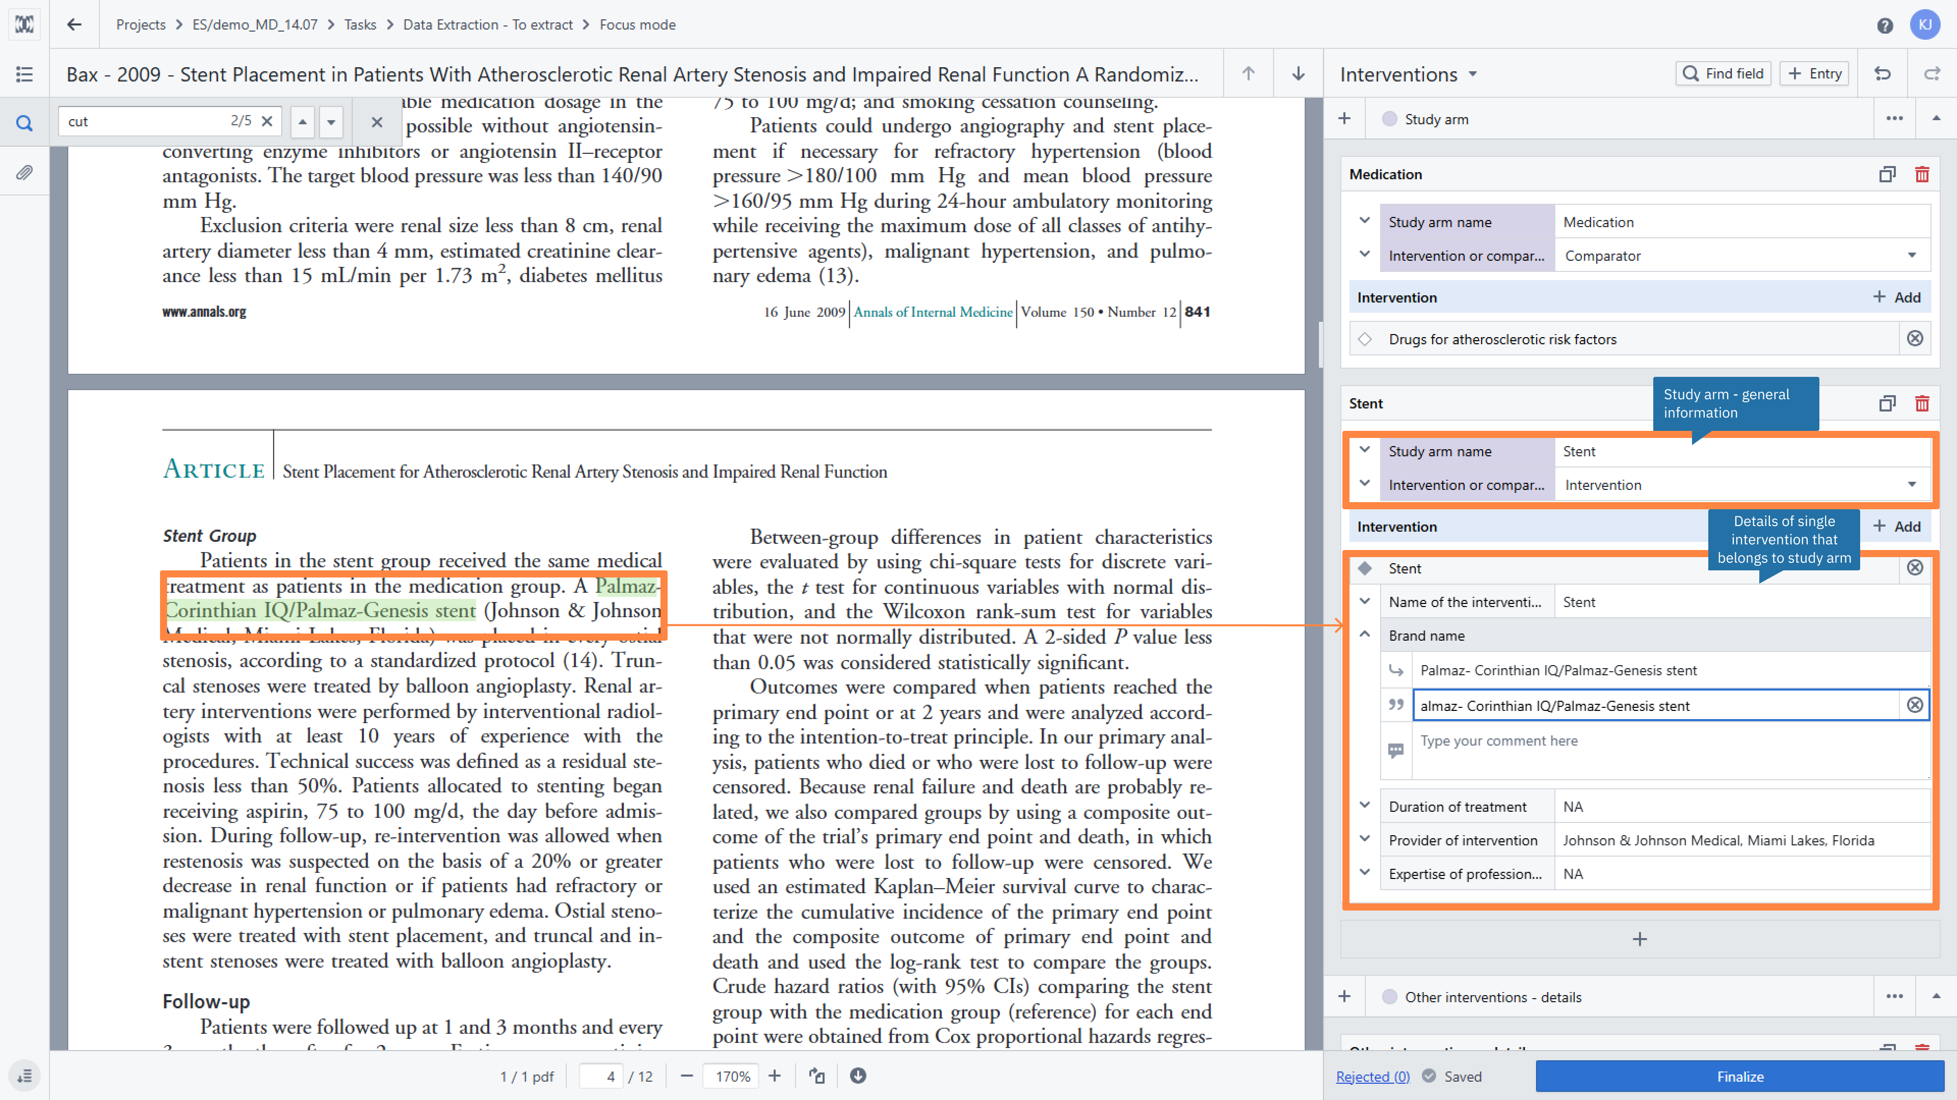Click the add row plus below Stent
This screenshot has width=1957, height=1100.
coord(1640,940)
